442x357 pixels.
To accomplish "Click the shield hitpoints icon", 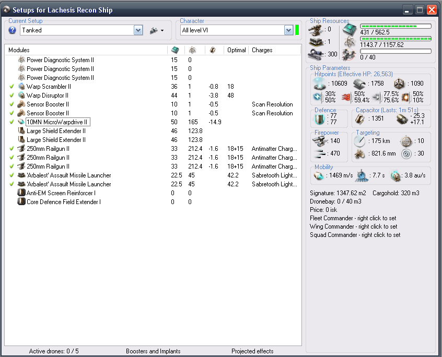I will point(320,84).
